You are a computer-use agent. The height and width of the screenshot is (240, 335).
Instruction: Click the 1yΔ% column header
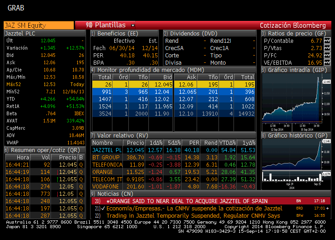click(247, 143)
